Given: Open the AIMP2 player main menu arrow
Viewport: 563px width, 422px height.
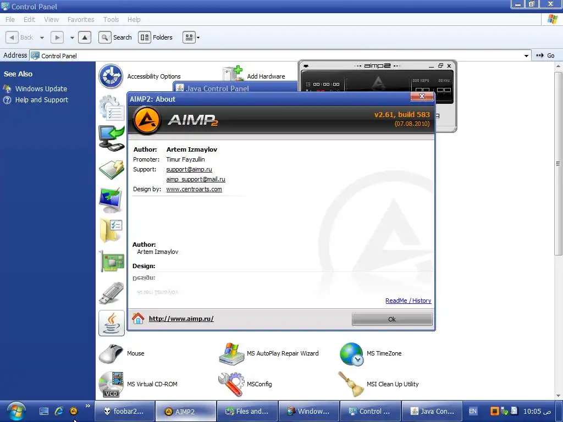Looking at the screenshot, I should point(306,66).
